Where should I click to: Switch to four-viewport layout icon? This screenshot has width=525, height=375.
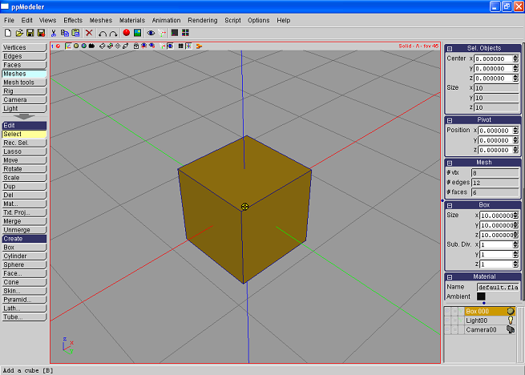[185, 33]
